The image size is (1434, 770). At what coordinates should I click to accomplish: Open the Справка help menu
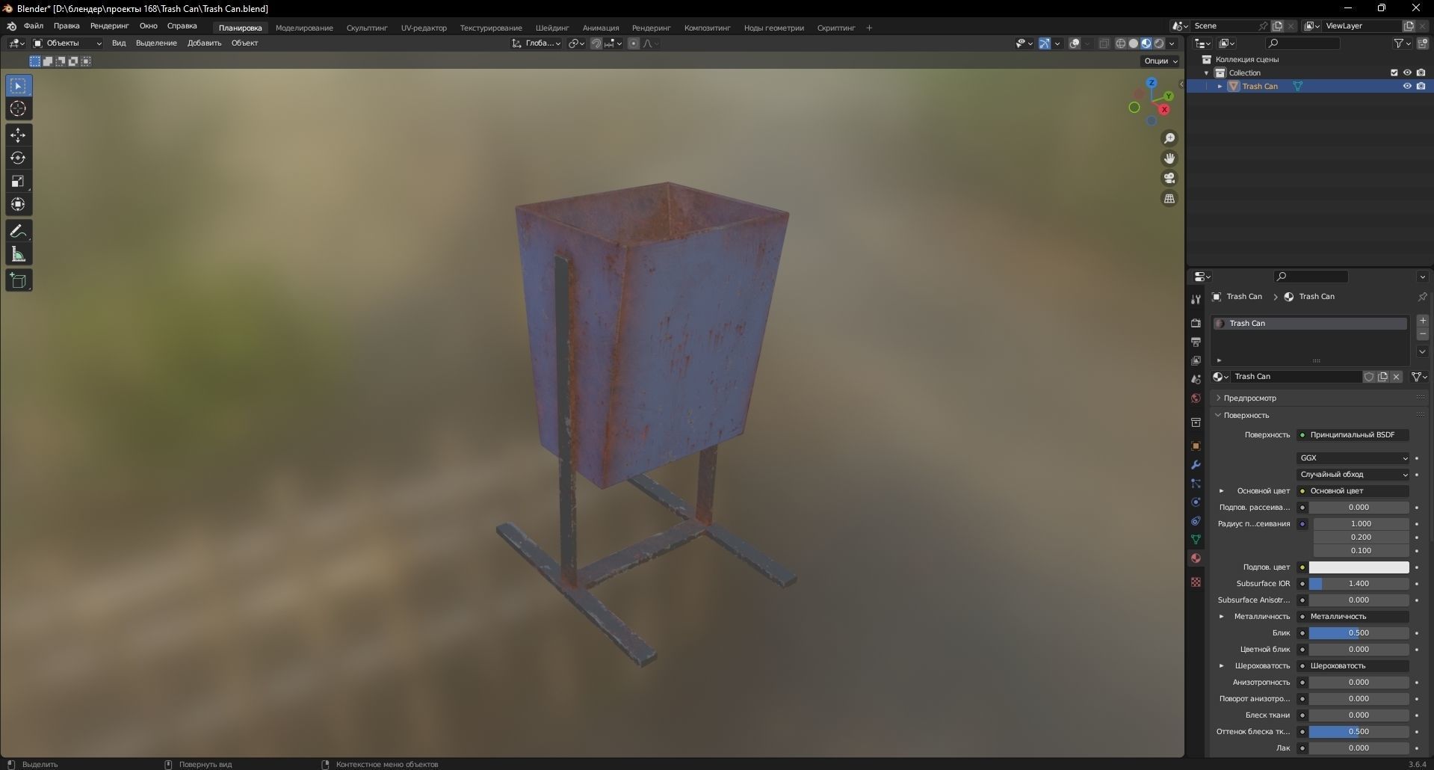[182, 25]
